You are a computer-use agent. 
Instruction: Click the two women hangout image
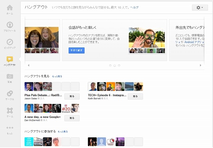click(x=42, y=37)
